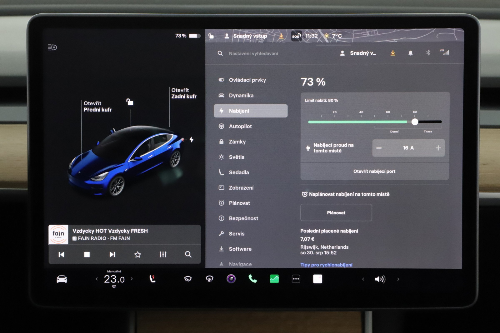Click the charge limit slider handle
Screen dimensions: 500x333
(415, 122)
